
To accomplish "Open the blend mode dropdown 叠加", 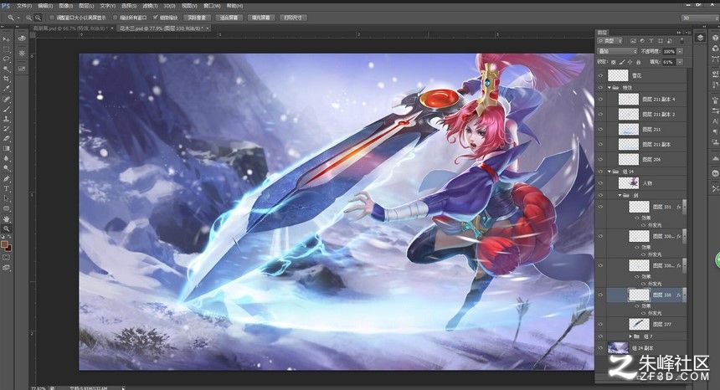I will pyautogui.click(x=617, y=51).
